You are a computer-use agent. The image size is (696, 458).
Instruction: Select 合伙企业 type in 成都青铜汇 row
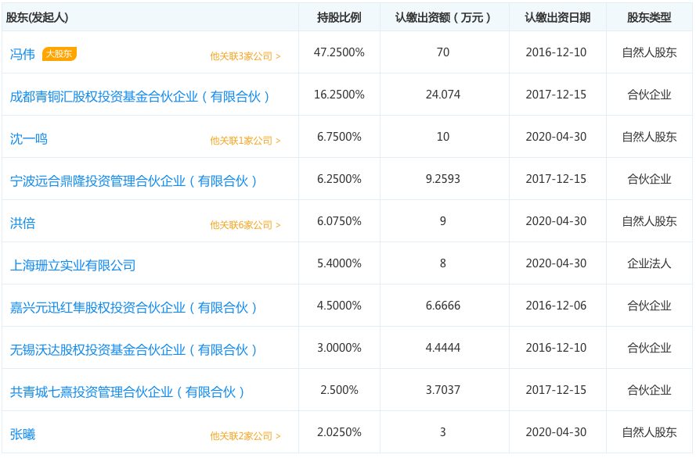pyautogui.click(x=649, y=95)
